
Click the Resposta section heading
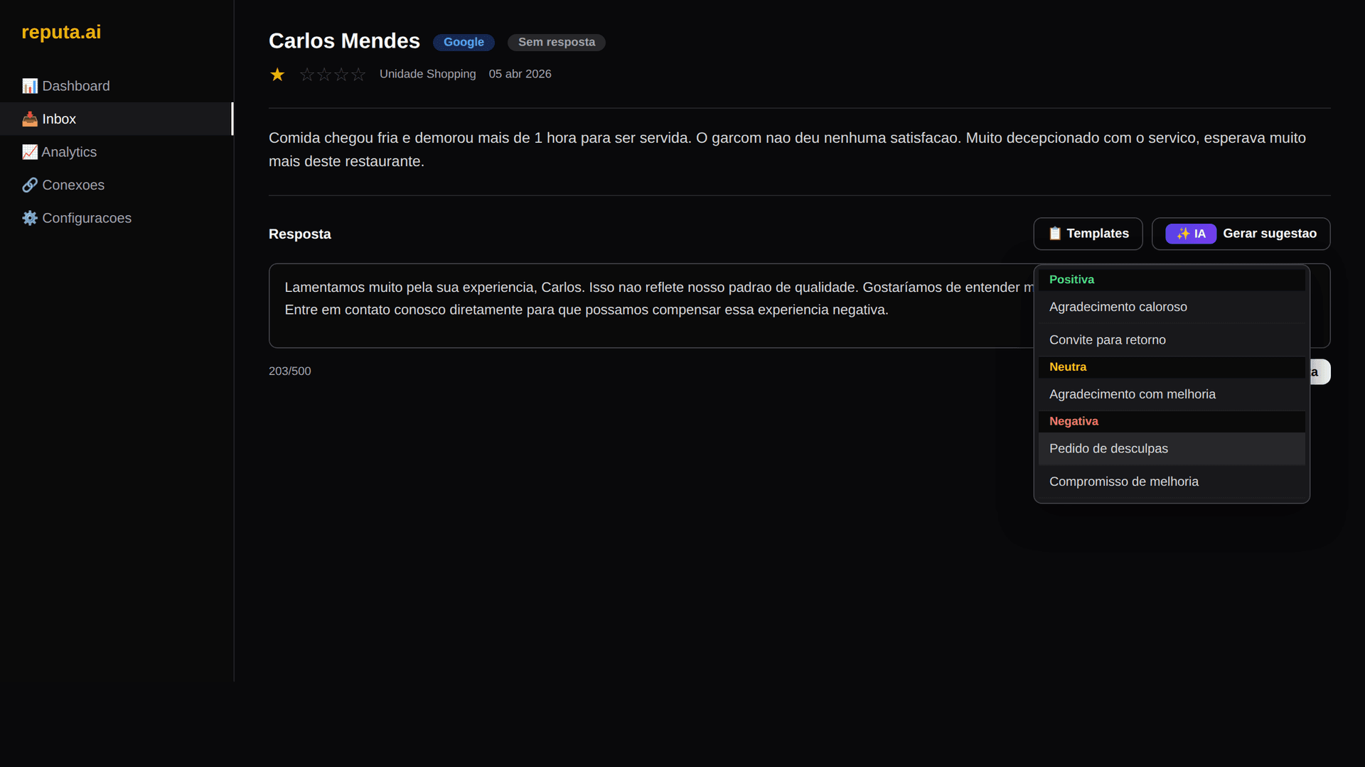(x=299, y=234)
